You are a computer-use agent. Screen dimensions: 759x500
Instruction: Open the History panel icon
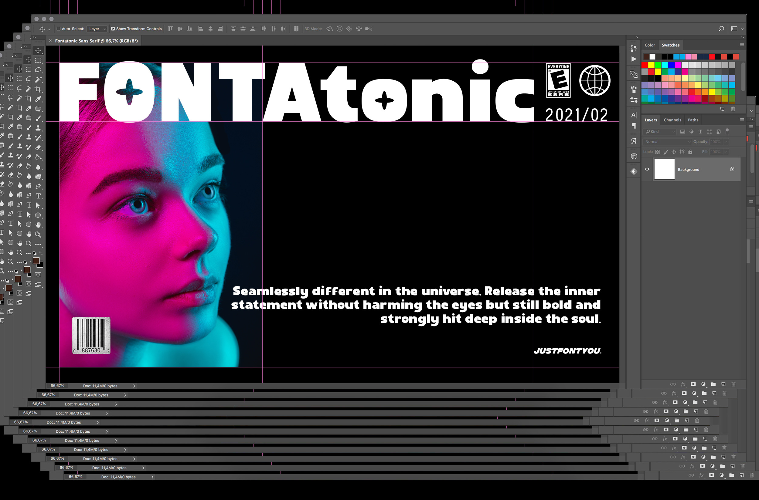634,48
